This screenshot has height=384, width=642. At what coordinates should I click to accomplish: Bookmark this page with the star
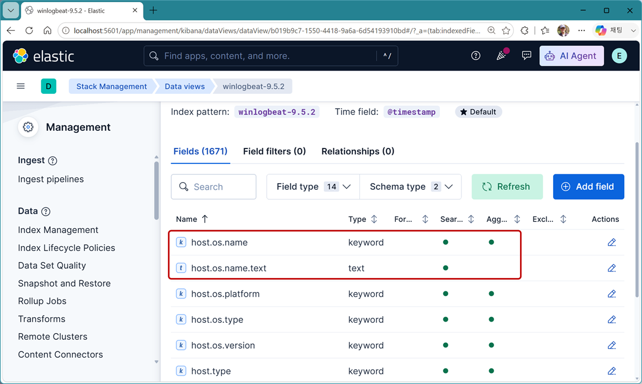pos(506,30)
